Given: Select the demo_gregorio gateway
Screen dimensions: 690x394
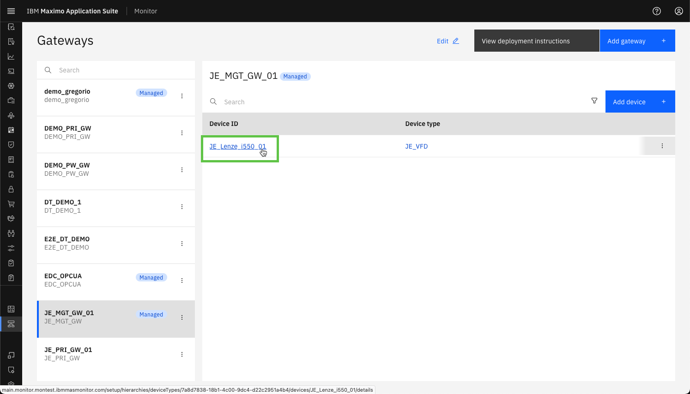Looking at the screenshot, I should pyautogui.click(x=116, y=98).
